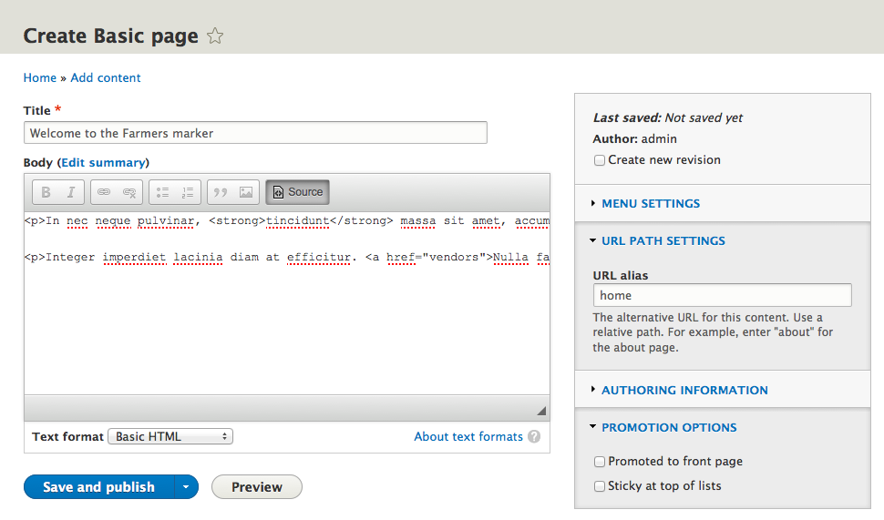Click the URL alias field
The width and height of the screenshot is (884, 520).
[x=722, y=295]
